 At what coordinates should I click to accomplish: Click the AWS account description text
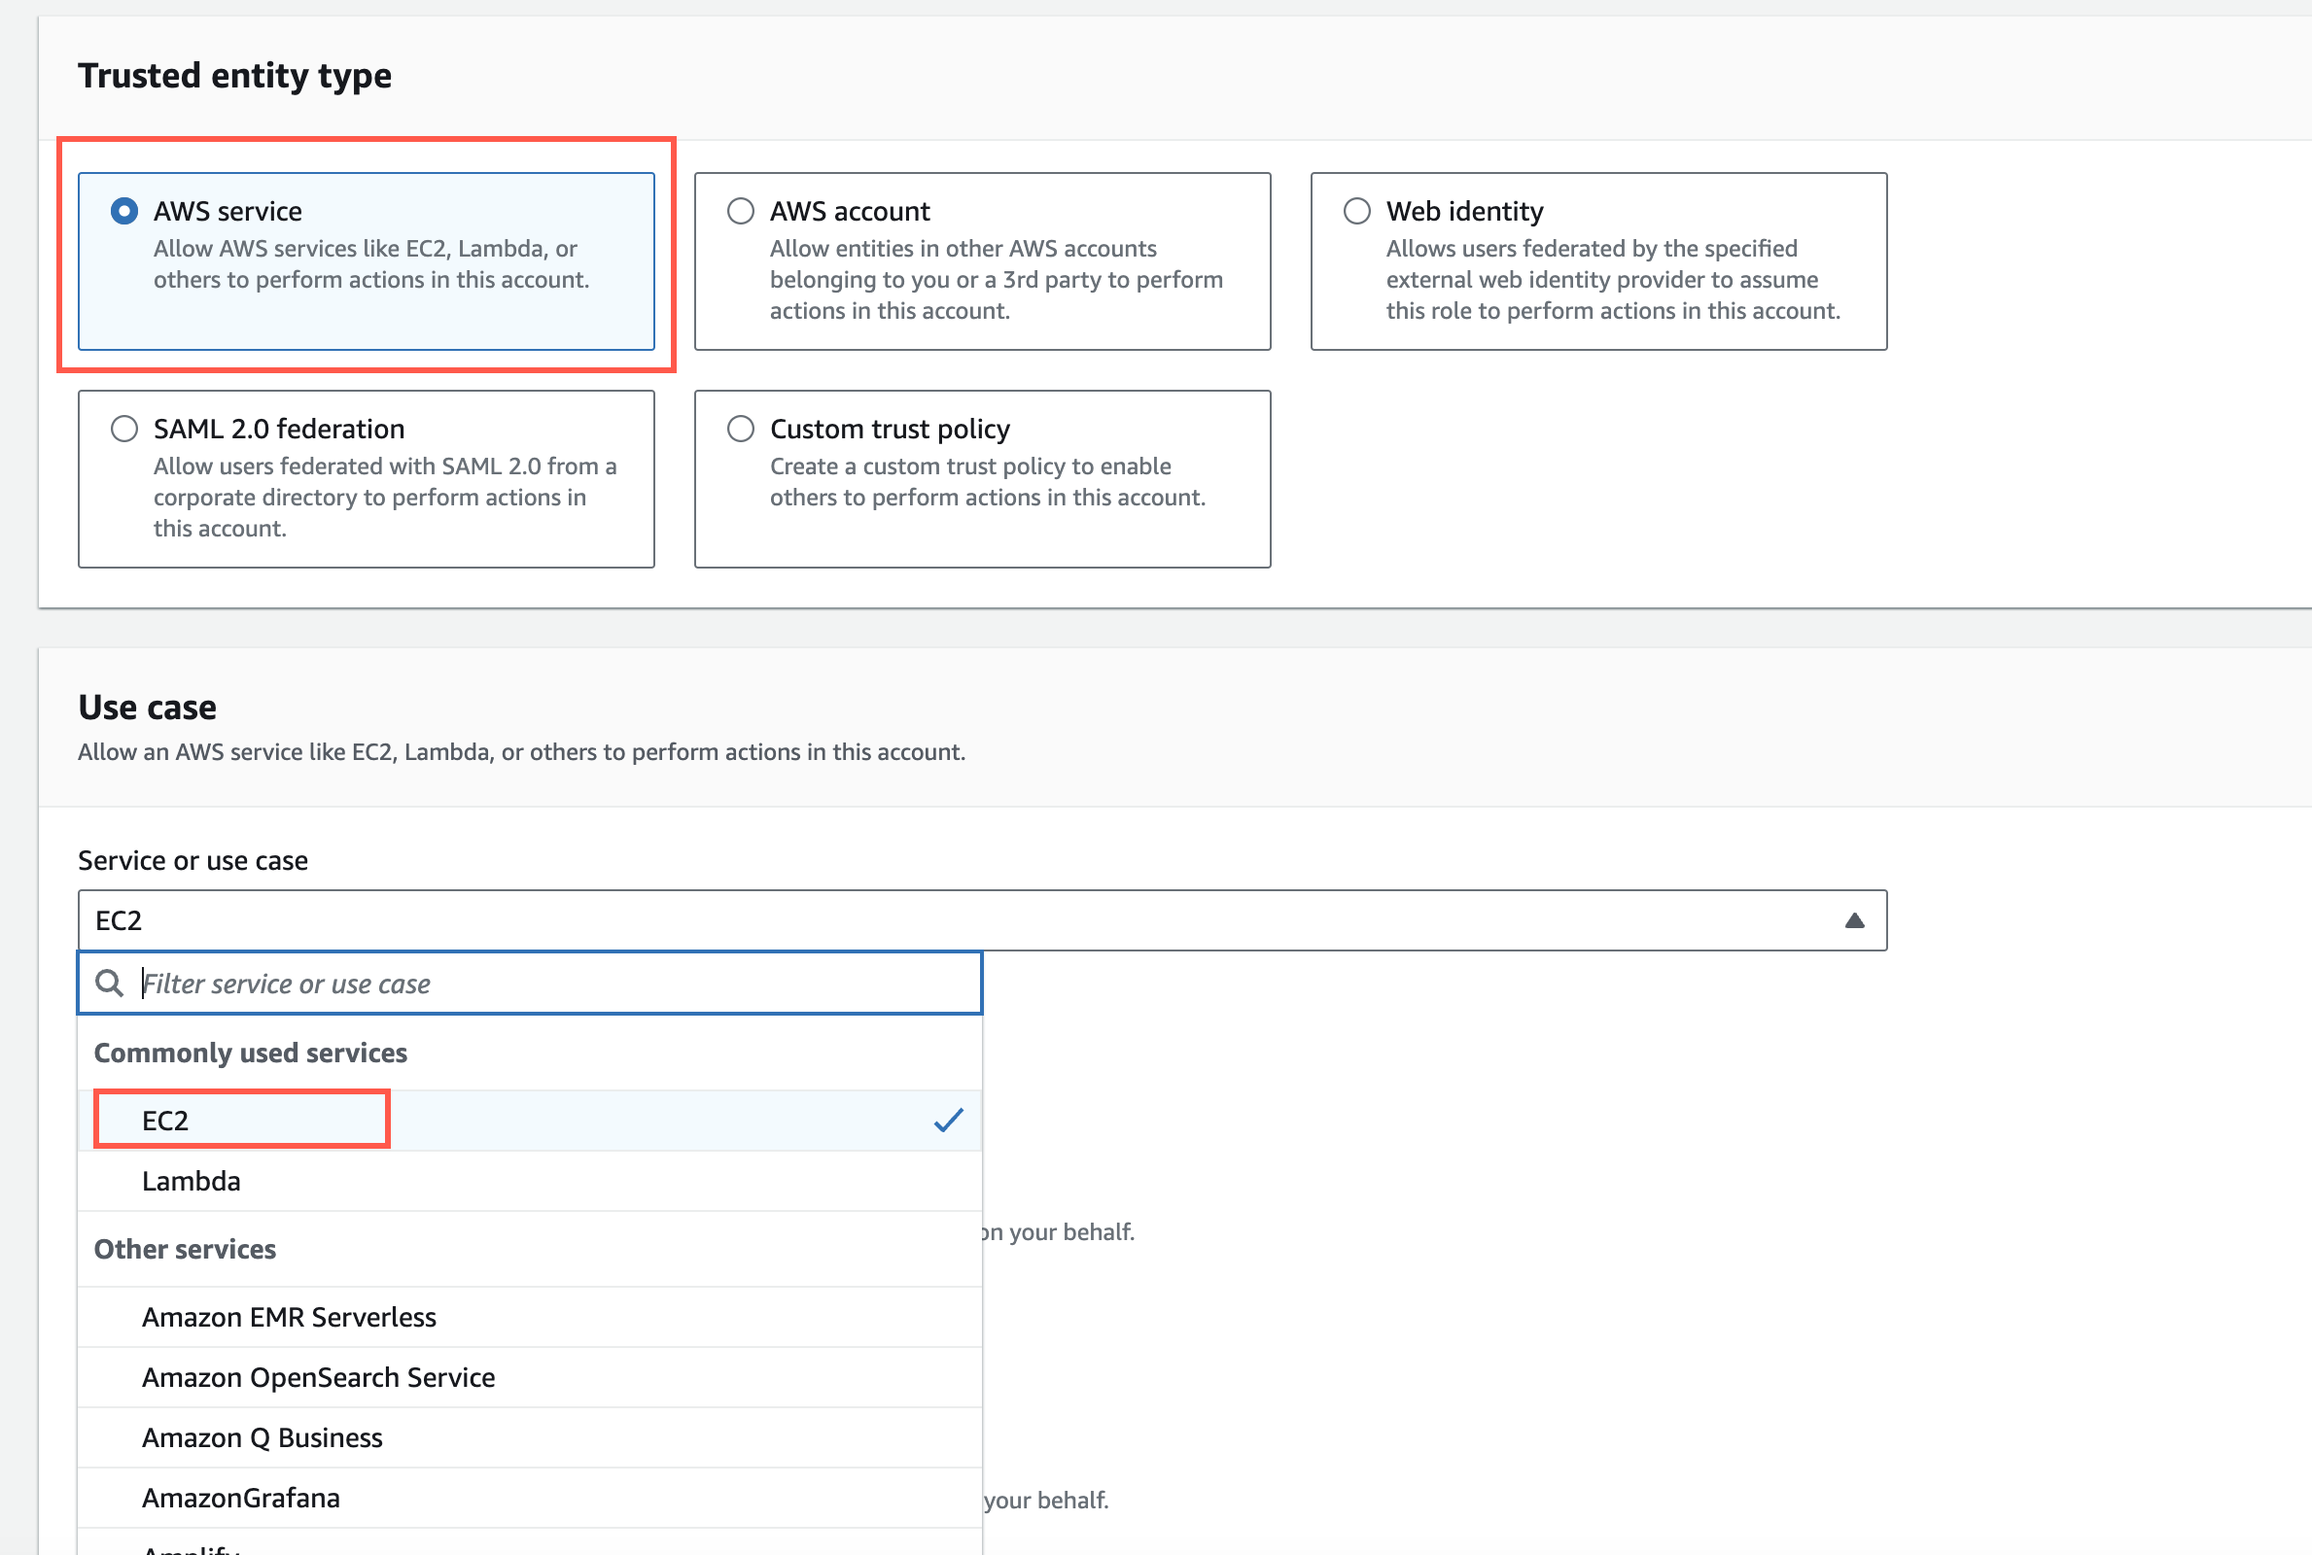[996, 280]
